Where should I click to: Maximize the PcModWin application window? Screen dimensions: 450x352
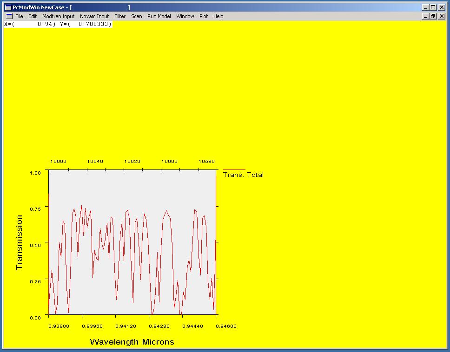coord(433,7)
